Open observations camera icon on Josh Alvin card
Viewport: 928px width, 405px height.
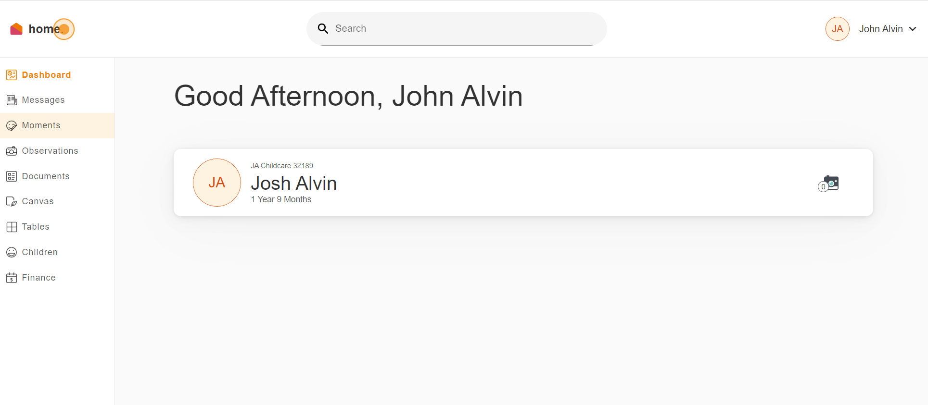[831, 183]
